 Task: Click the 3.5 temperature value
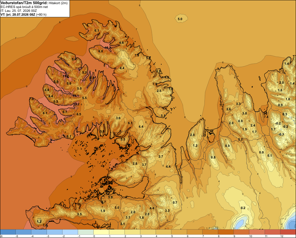click(x=79, y=214)
